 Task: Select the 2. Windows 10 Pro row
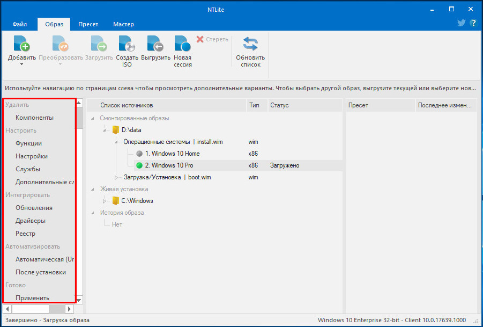point(238,166)
